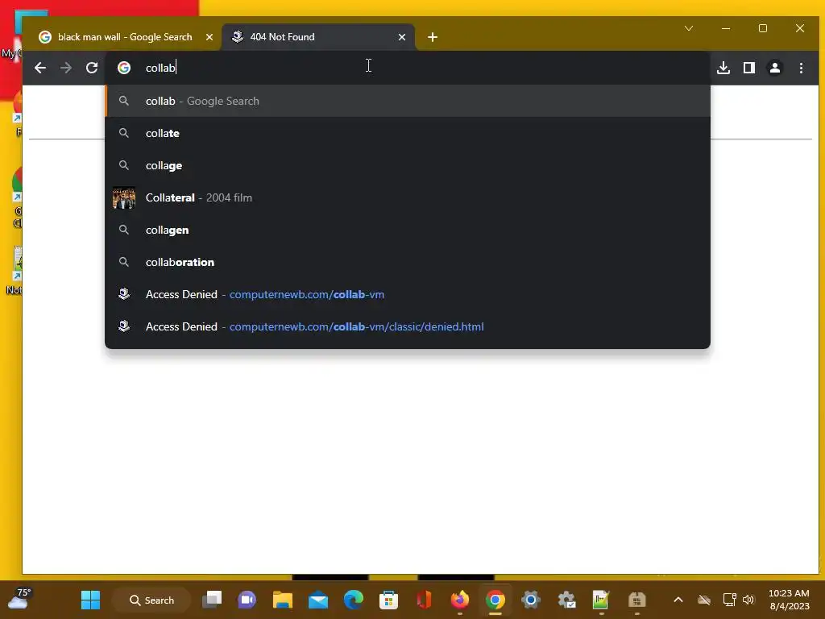
Task: Pick the collate search suggestion
Action: pos(408,133)
